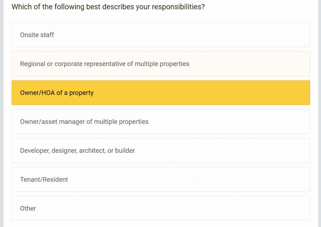
Task: Select Developer, designer, architect, or builder
Action: click(161, 150)
